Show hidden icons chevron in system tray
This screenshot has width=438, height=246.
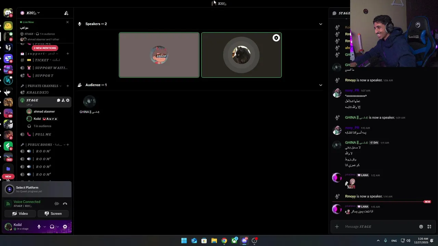click(x=378, y=241)
